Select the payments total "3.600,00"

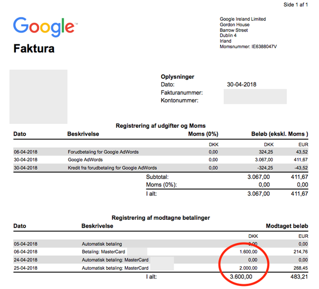(241, 277)
